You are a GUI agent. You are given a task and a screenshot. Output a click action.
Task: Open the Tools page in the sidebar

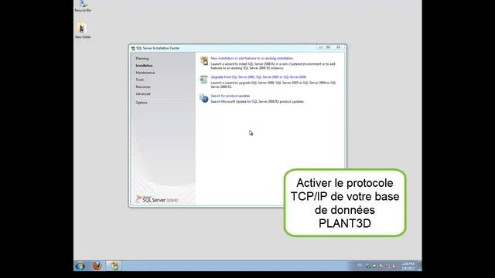140,80
